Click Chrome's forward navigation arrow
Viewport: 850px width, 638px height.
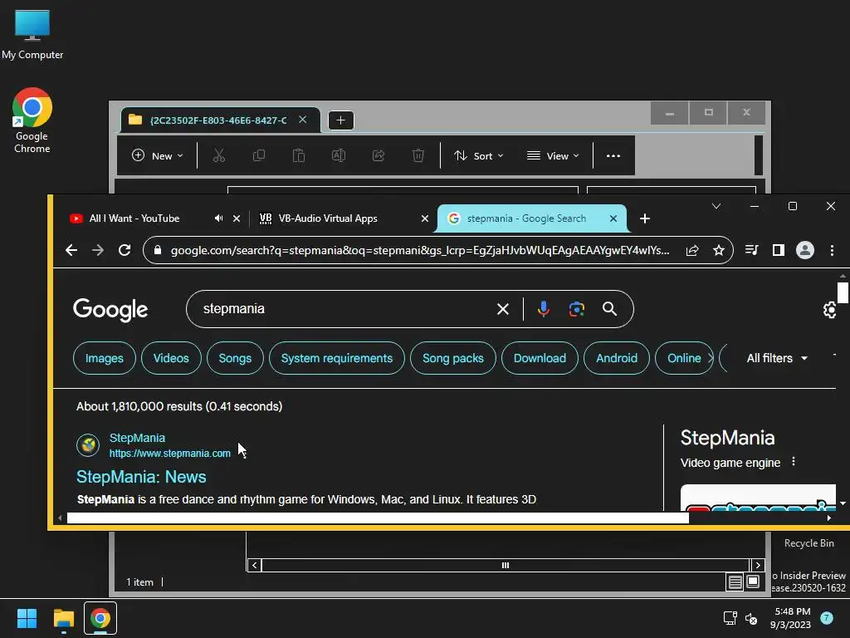pos(98,250)
